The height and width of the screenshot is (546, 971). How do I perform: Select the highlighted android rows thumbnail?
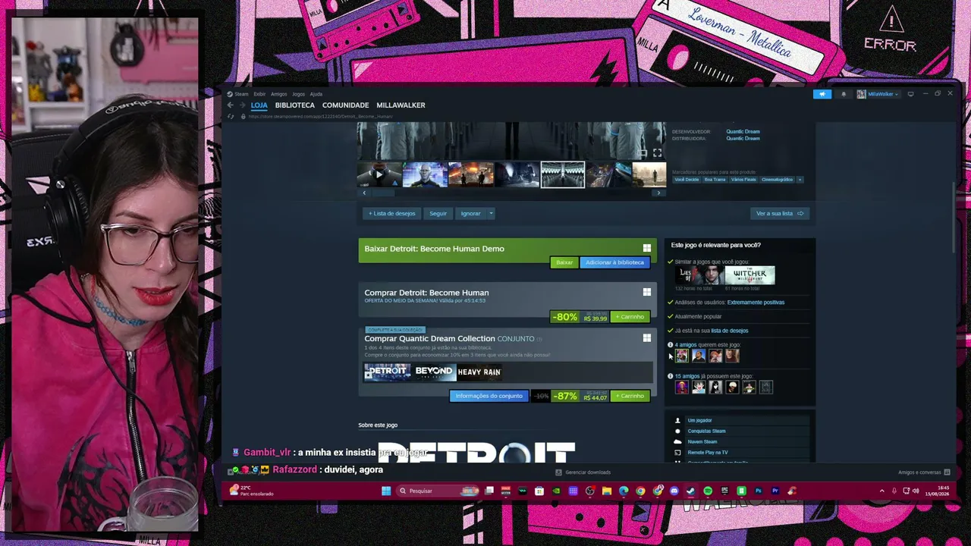coord(562,174)
